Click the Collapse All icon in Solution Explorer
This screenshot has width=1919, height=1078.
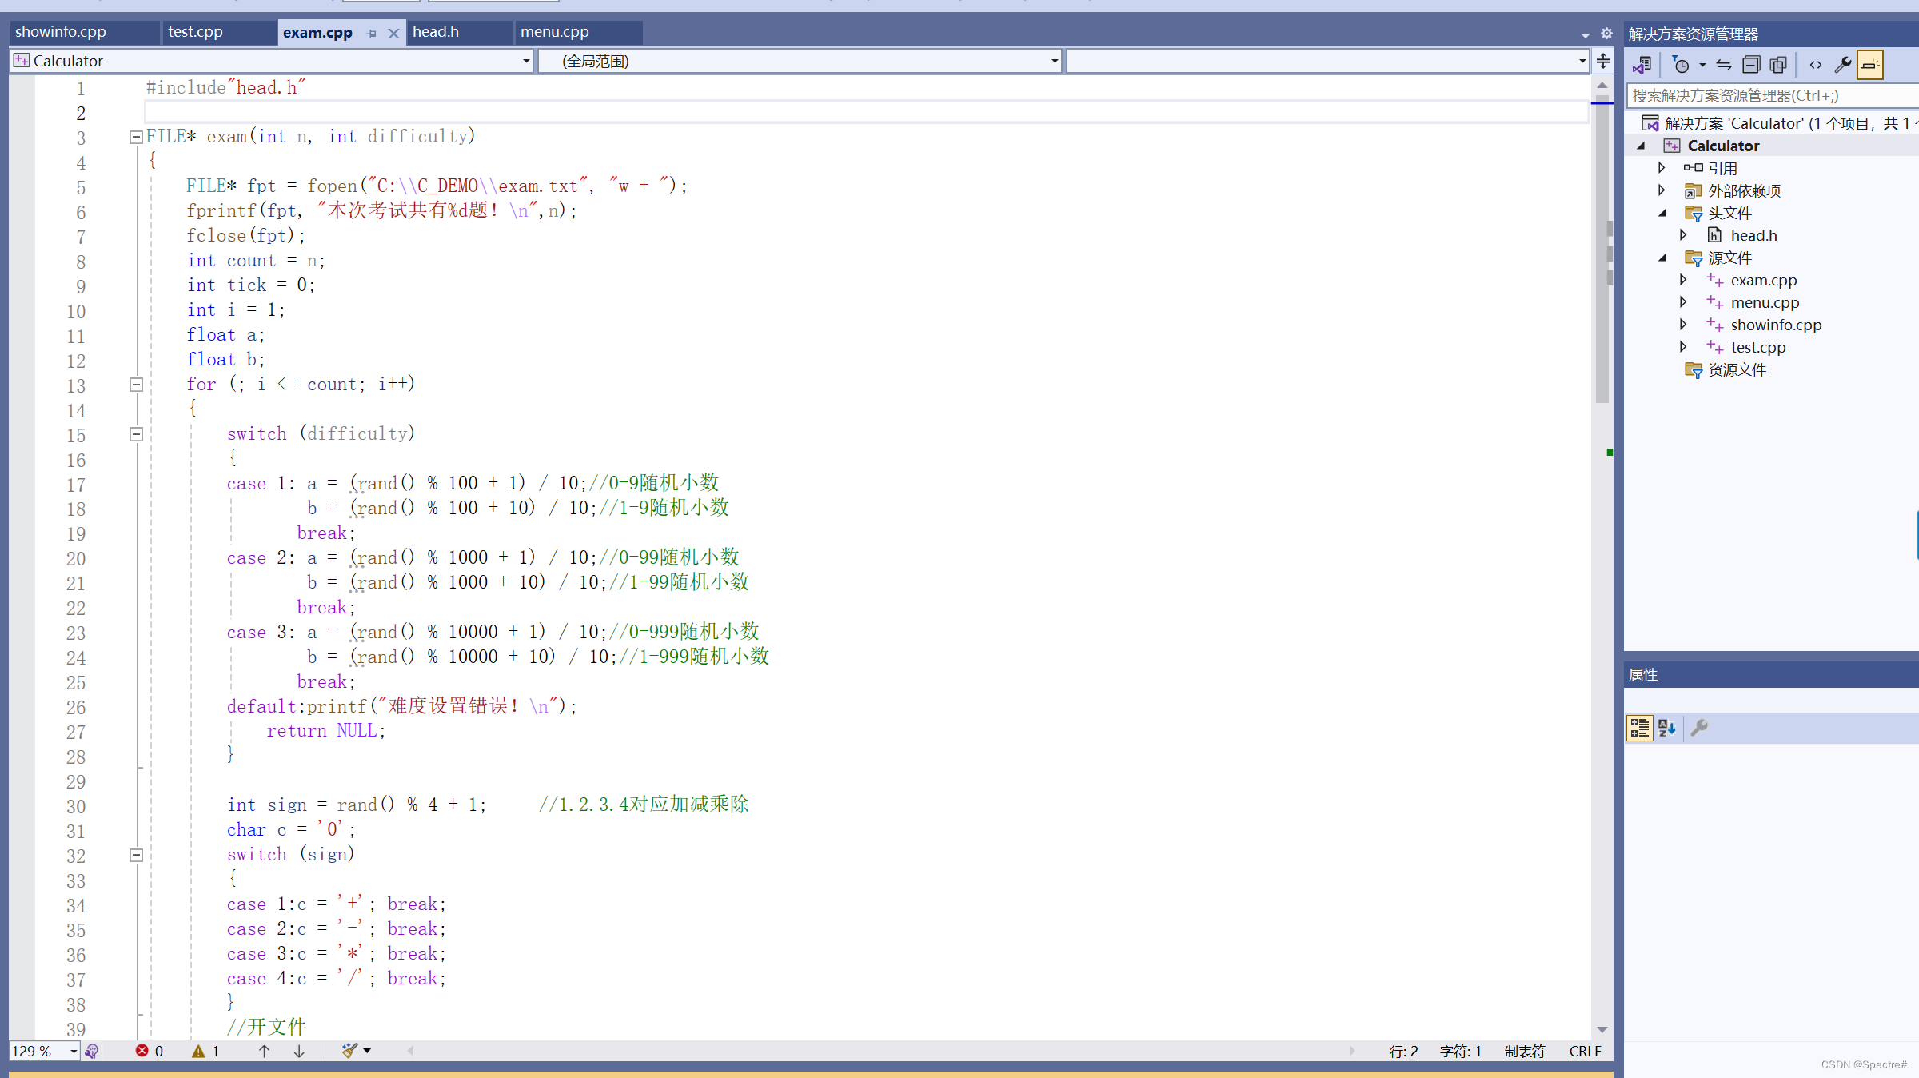[x=1751, y=65]
